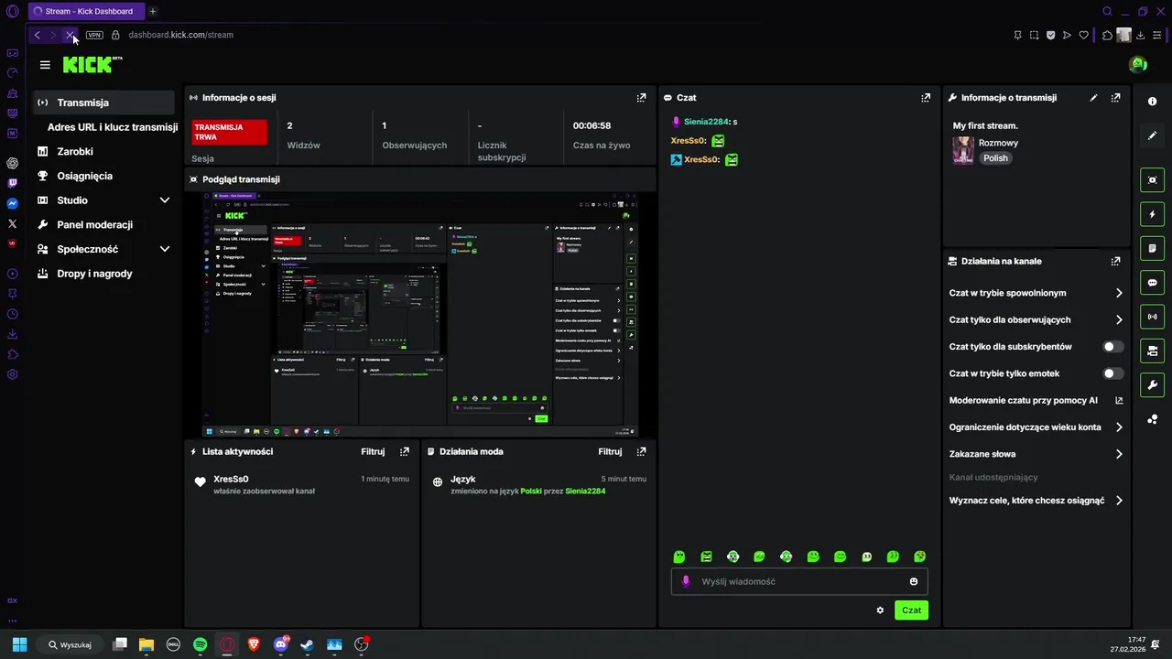Toggle the lightning bolt activity icon in the right toolbar

pyautogui.click(x=1152, y=214)
